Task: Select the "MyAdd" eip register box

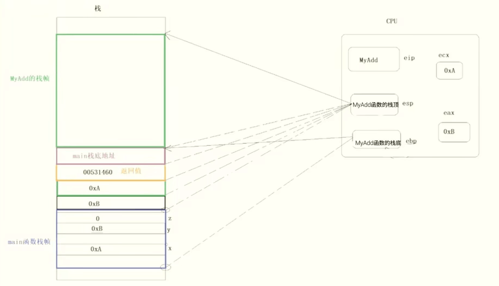Action: pos(374,59)
